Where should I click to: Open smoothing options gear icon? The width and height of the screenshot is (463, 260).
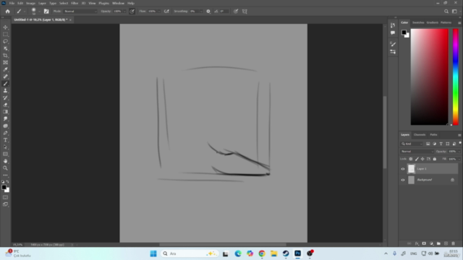(x=208, y=12)
